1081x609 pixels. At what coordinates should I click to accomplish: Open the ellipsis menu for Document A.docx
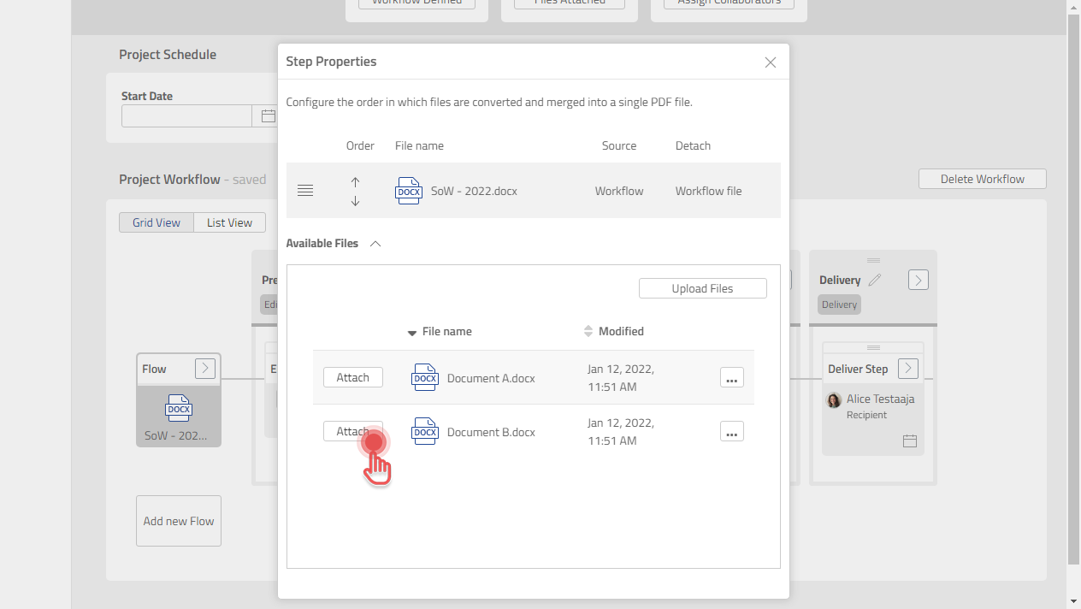coord(731,377)
